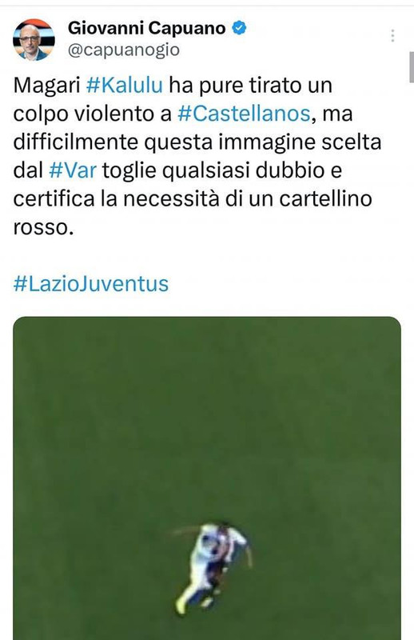Open the #Castellanos hashtag
Image resolution: width=414 pixels, height=640 pixels.
(x=244, y=114)
